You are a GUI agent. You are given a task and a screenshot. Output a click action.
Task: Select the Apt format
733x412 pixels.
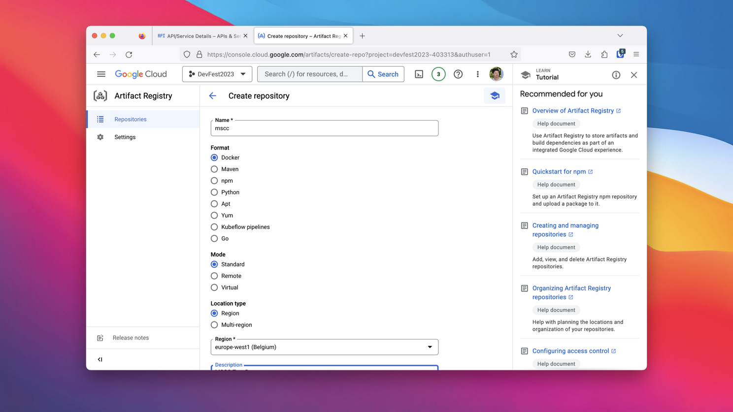pyautogui.click(x=214, y=204)
